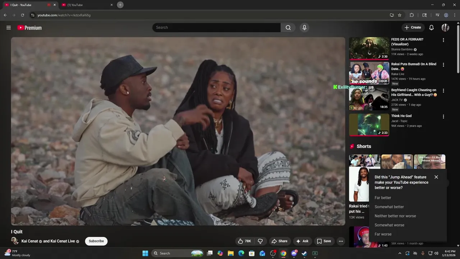Image resolution: width=460 pixels, height=259 pixels.
Task: Open options for Boyfriend Caught Cheating video
Action: 443,91
